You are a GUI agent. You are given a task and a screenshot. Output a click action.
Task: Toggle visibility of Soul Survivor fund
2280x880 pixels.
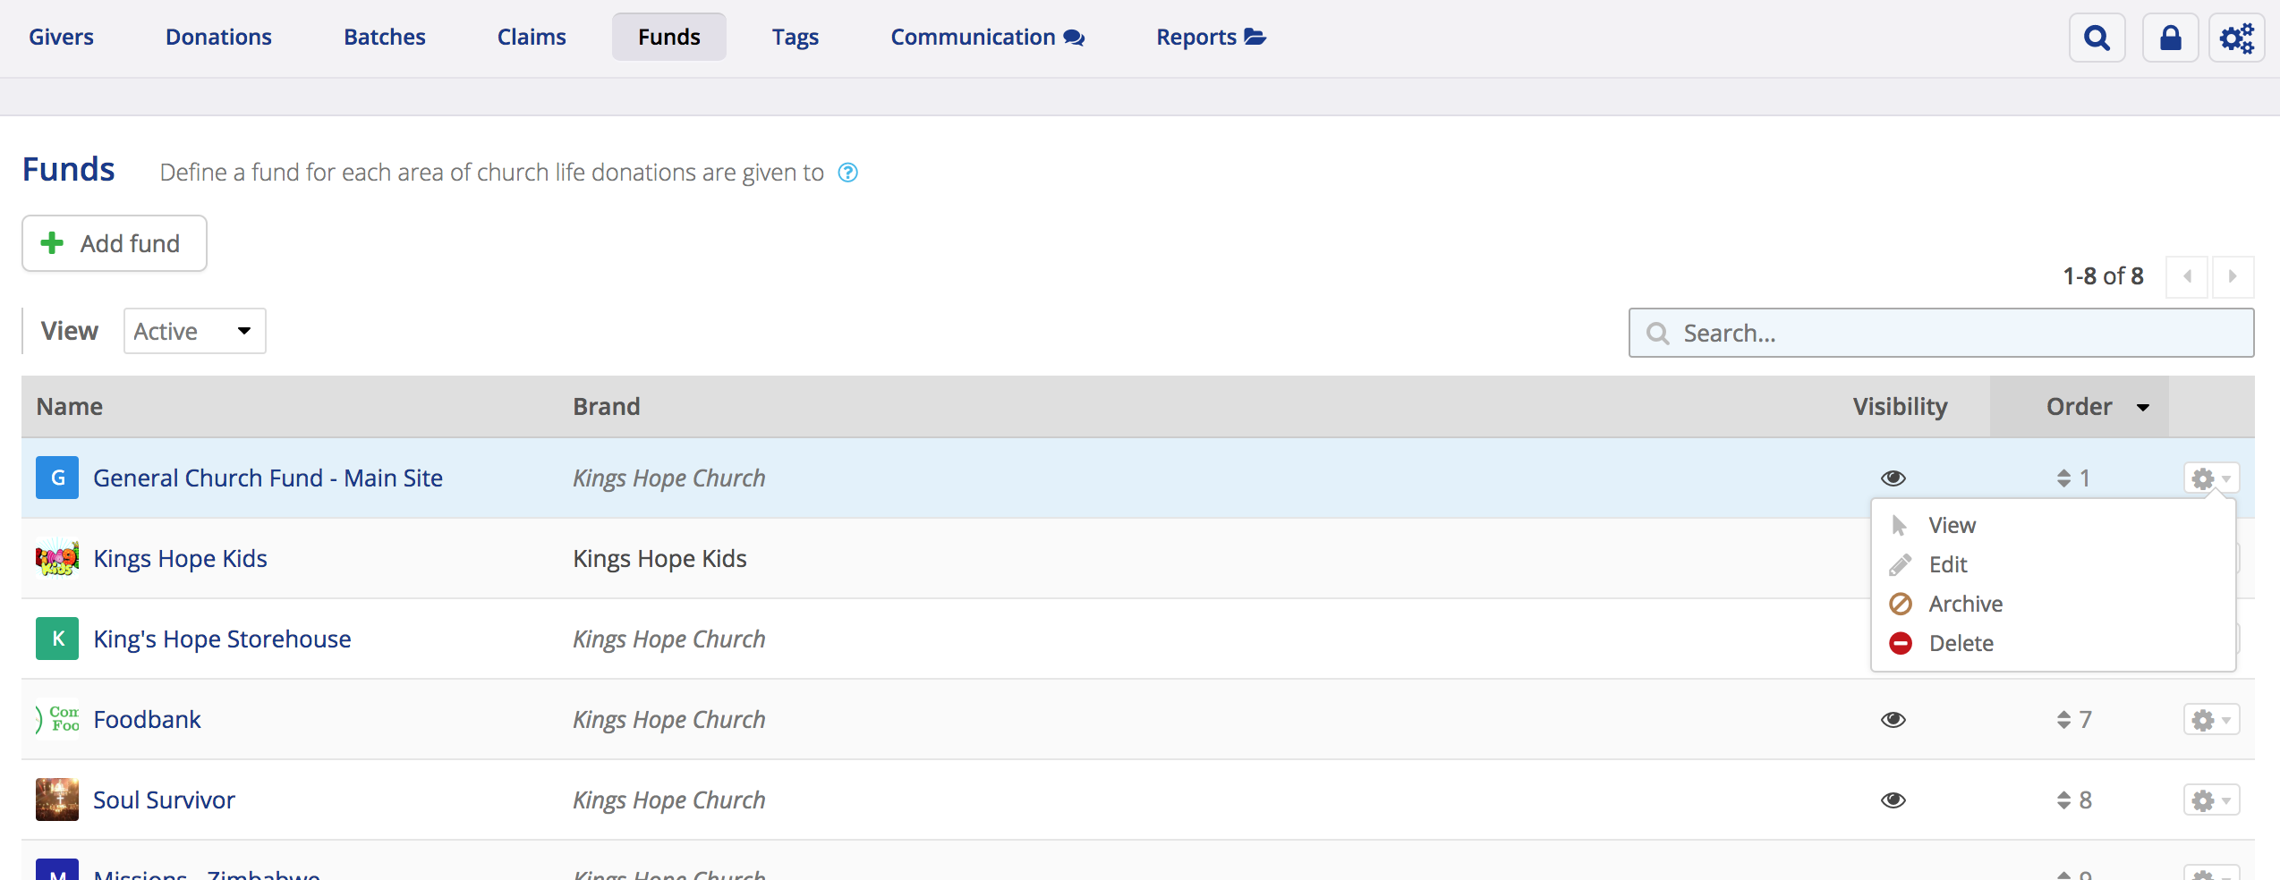[1893, 800]
